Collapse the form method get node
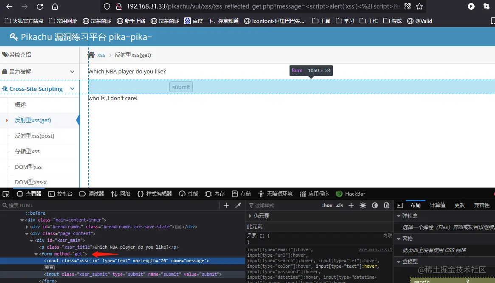Screen dimensions: 495x283 [36, 254]
